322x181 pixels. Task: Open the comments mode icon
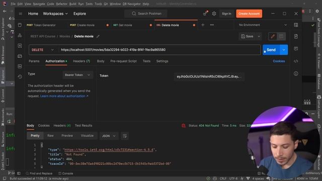(281, 36)
